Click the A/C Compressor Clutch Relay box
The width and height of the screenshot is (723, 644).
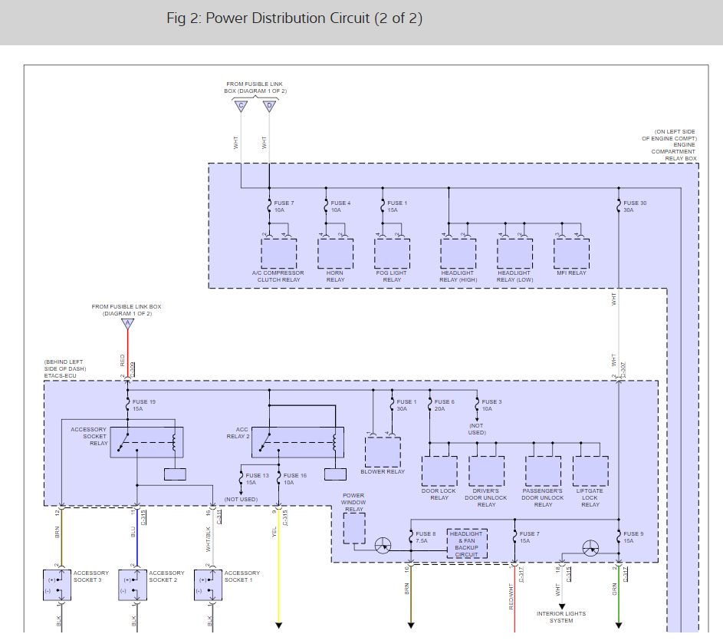tap(278, 253)
